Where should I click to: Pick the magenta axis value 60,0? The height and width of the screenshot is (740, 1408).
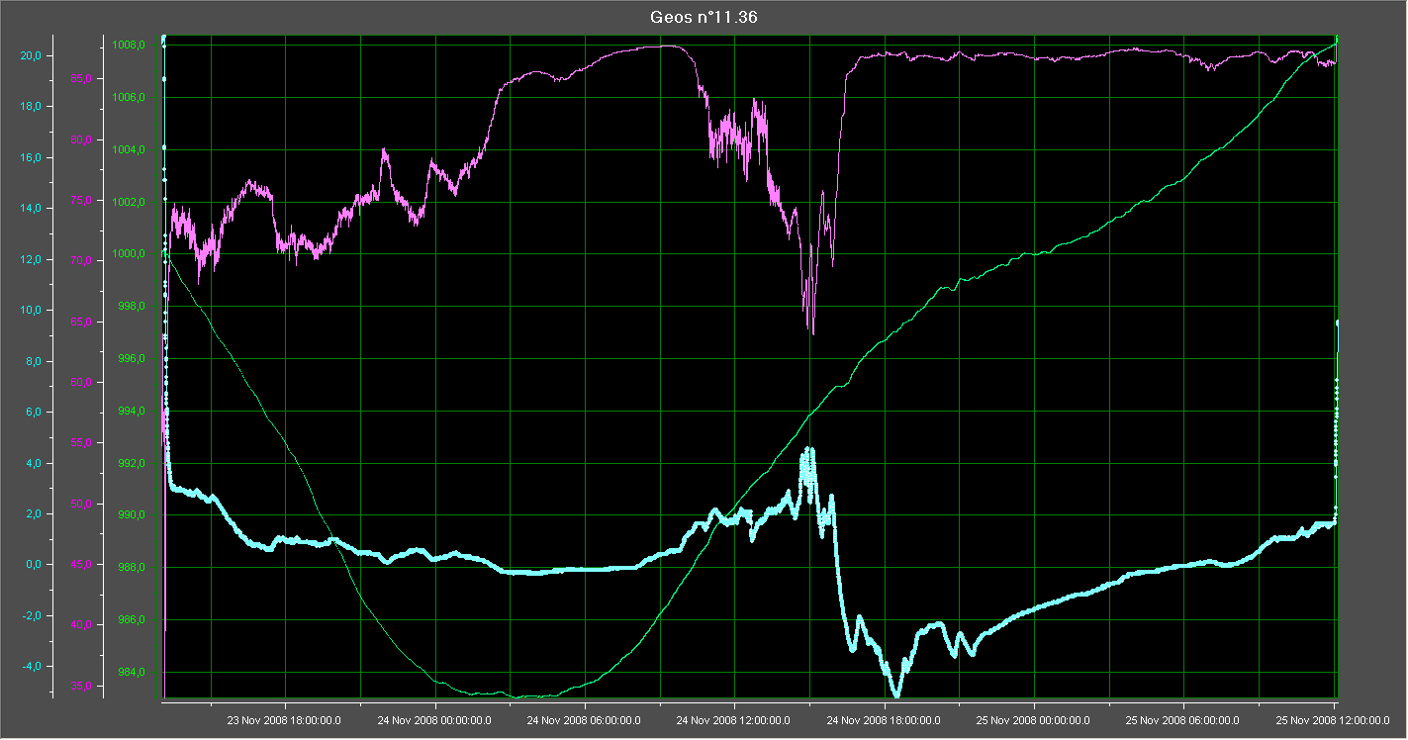[80, 383]
